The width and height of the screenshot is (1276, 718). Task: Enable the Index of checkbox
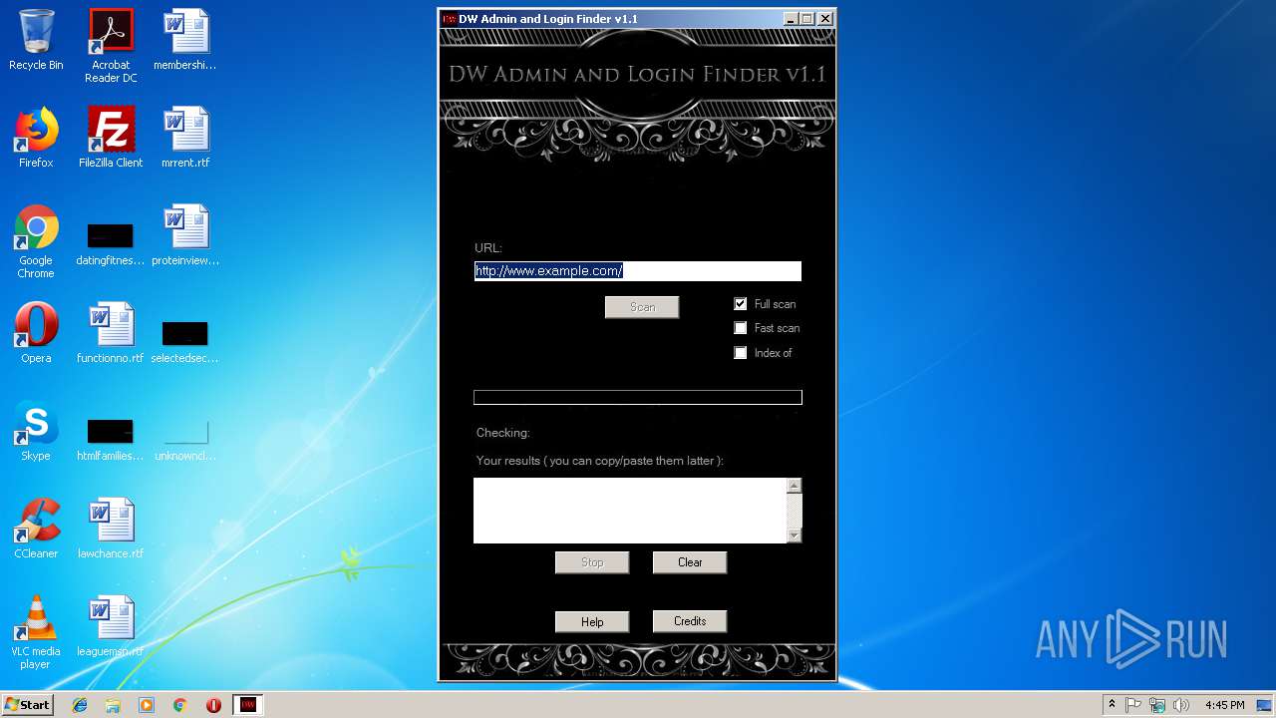(741, 353)
